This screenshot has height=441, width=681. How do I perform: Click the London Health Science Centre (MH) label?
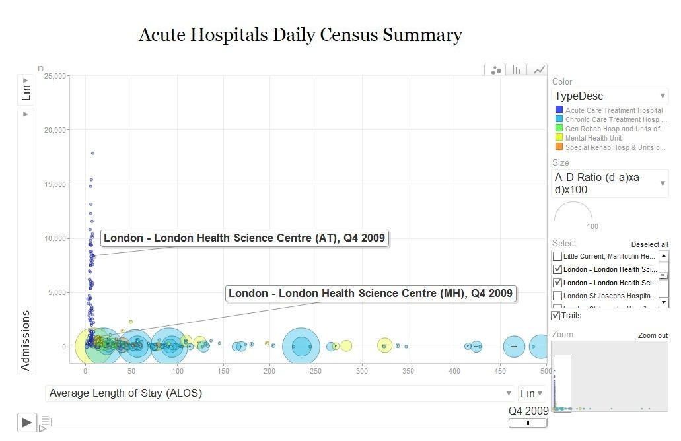370,294
